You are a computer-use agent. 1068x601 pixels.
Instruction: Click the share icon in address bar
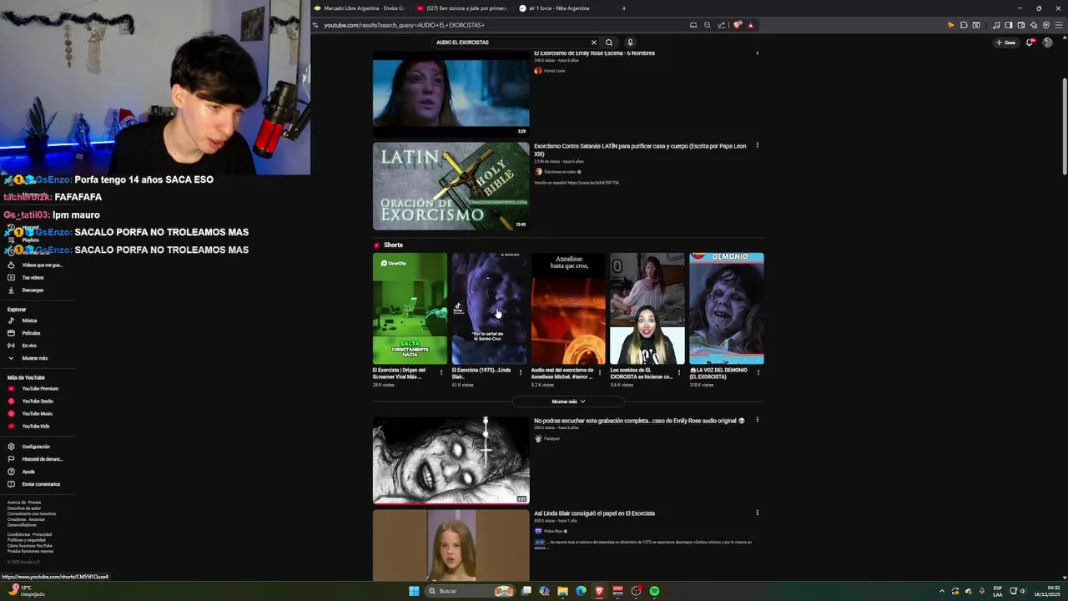point(722,25)
